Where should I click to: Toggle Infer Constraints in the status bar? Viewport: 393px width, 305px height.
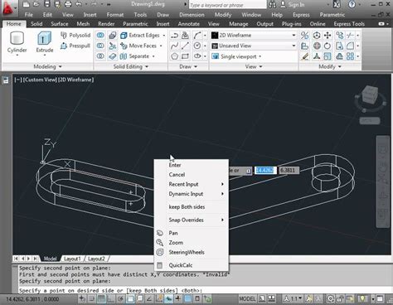pyautogui.click(x=82, y=298)
